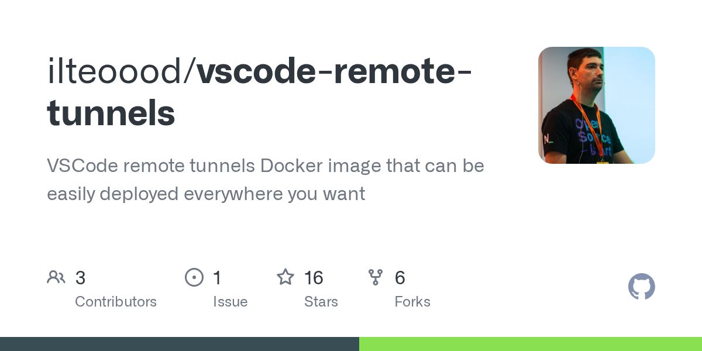Click the 'Stars' label
702x351 pixels.
[321, 302]
